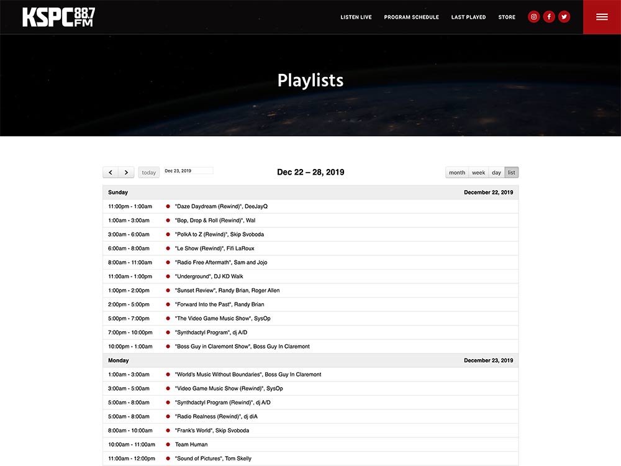Click the 11:00pm - 1:00am time slot
The width and height of the screenshot is (621, 466).
click(130, 206)
